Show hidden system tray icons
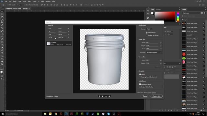The image size is (207, 116). pos(188,114)
